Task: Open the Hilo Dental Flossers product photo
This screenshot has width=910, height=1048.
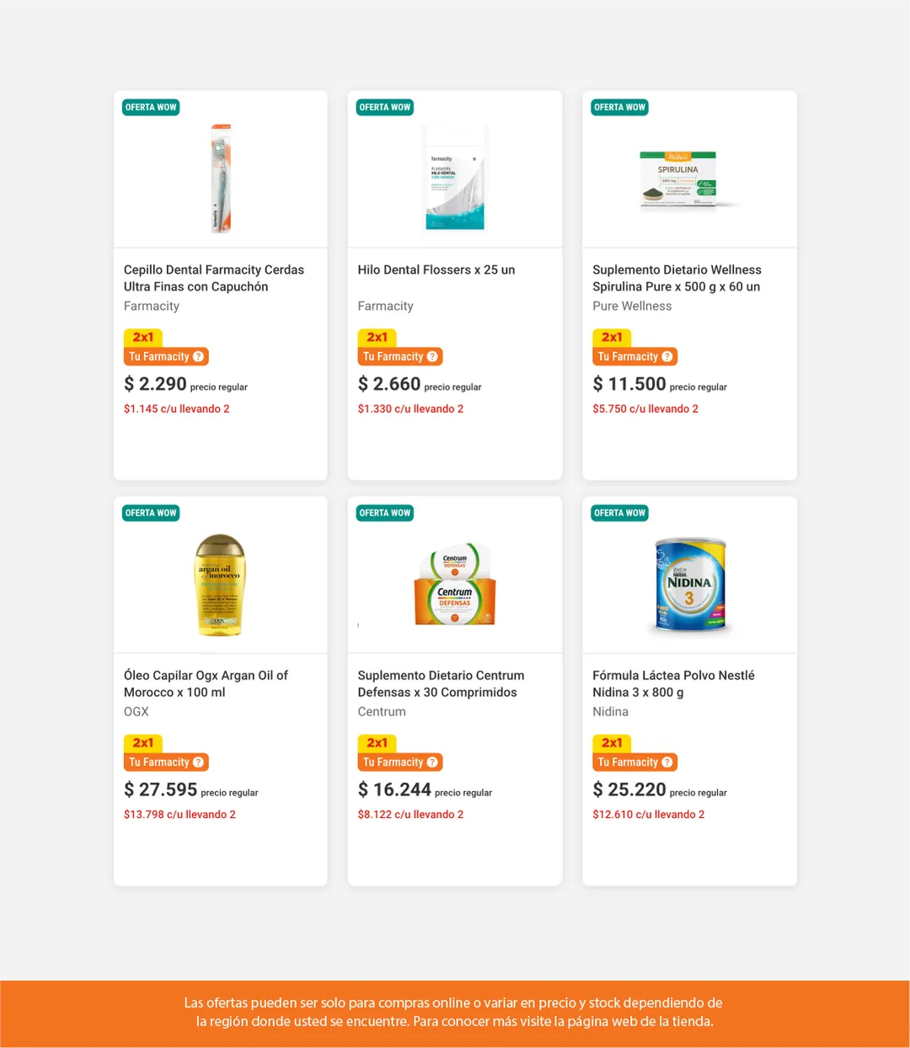Action: point(455,178)
